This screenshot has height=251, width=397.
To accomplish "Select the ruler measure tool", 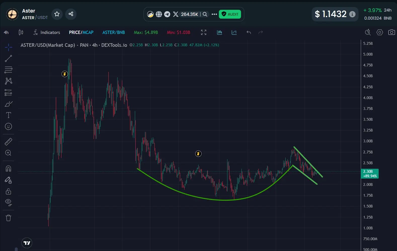I will click(x=8, y=142).
